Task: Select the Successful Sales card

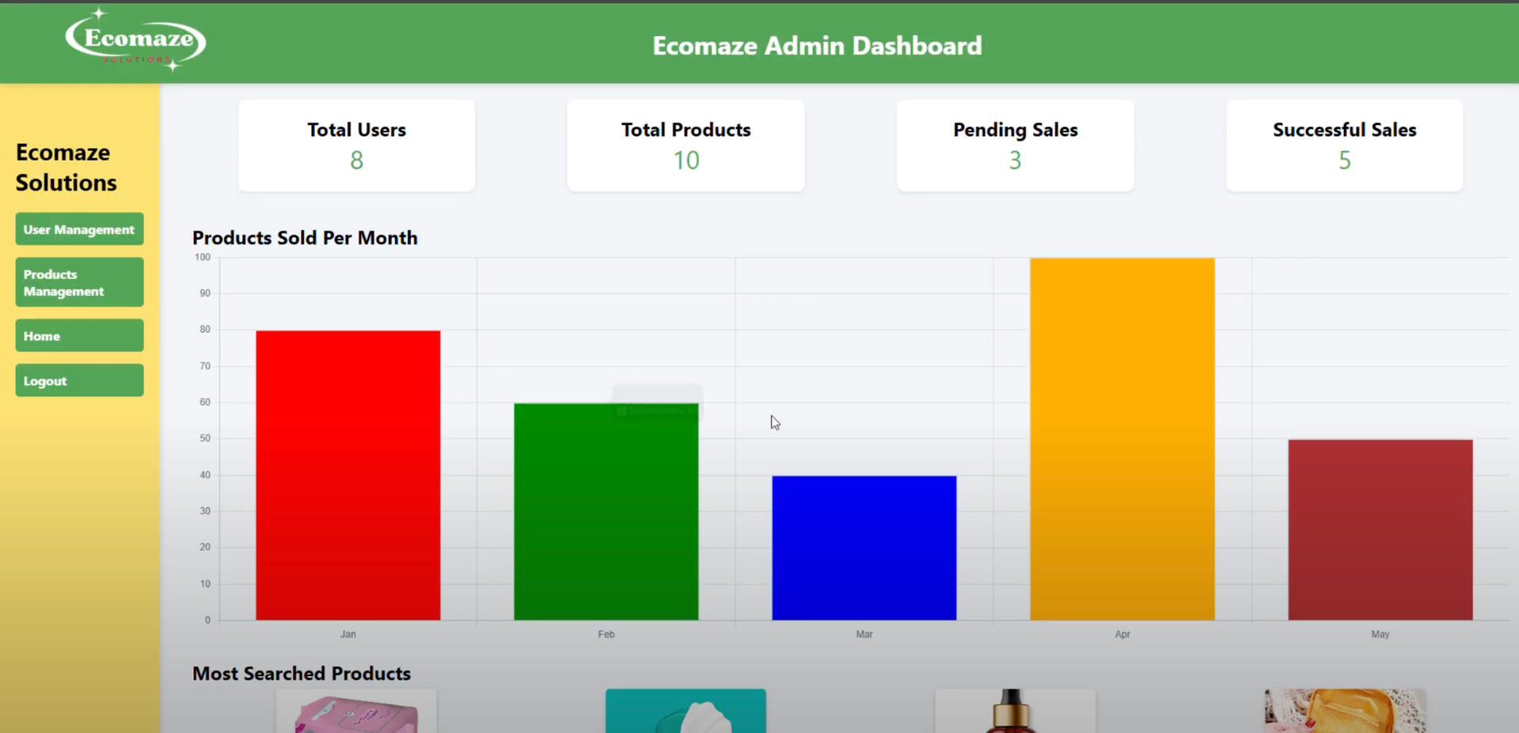Action: (x=1344, y=145)
